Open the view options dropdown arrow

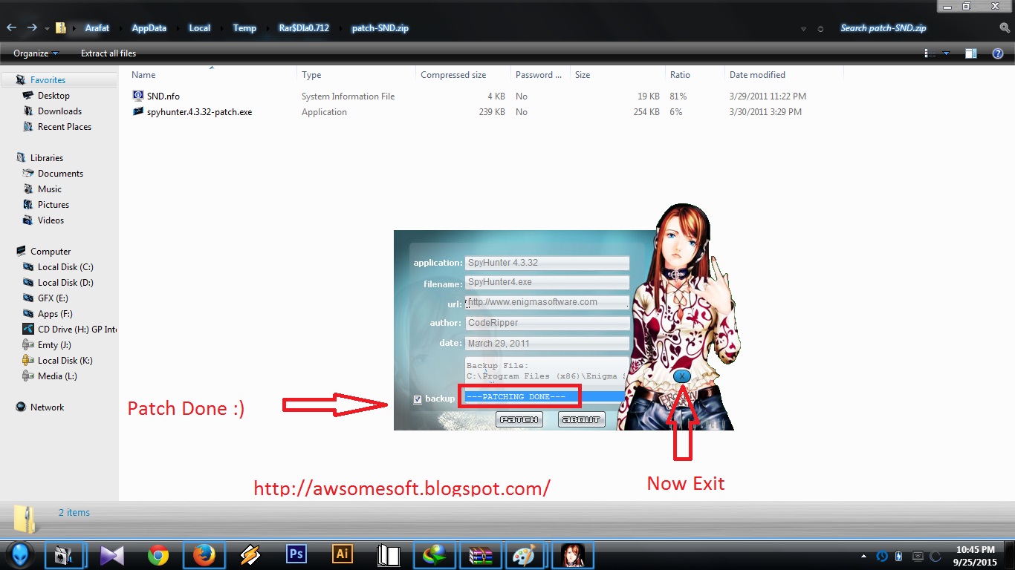coord(946,53)
